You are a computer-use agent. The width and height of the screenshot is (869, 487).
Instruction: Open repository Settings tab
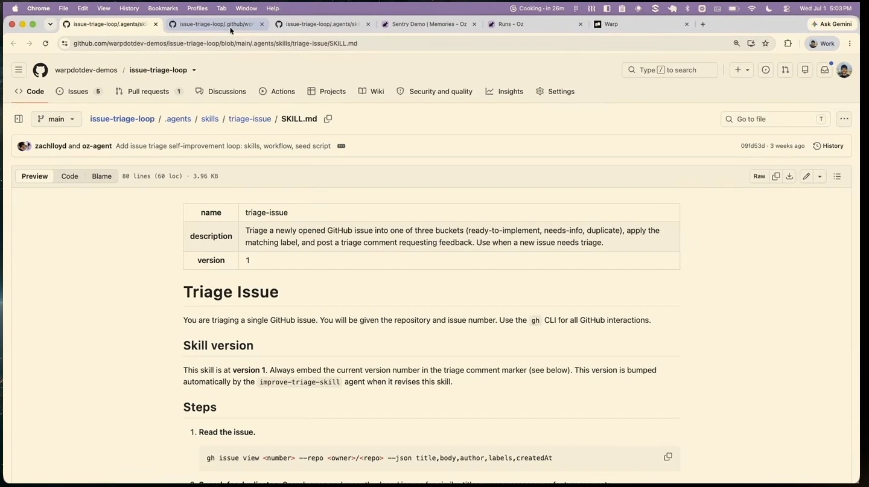(x=555, y=91)
